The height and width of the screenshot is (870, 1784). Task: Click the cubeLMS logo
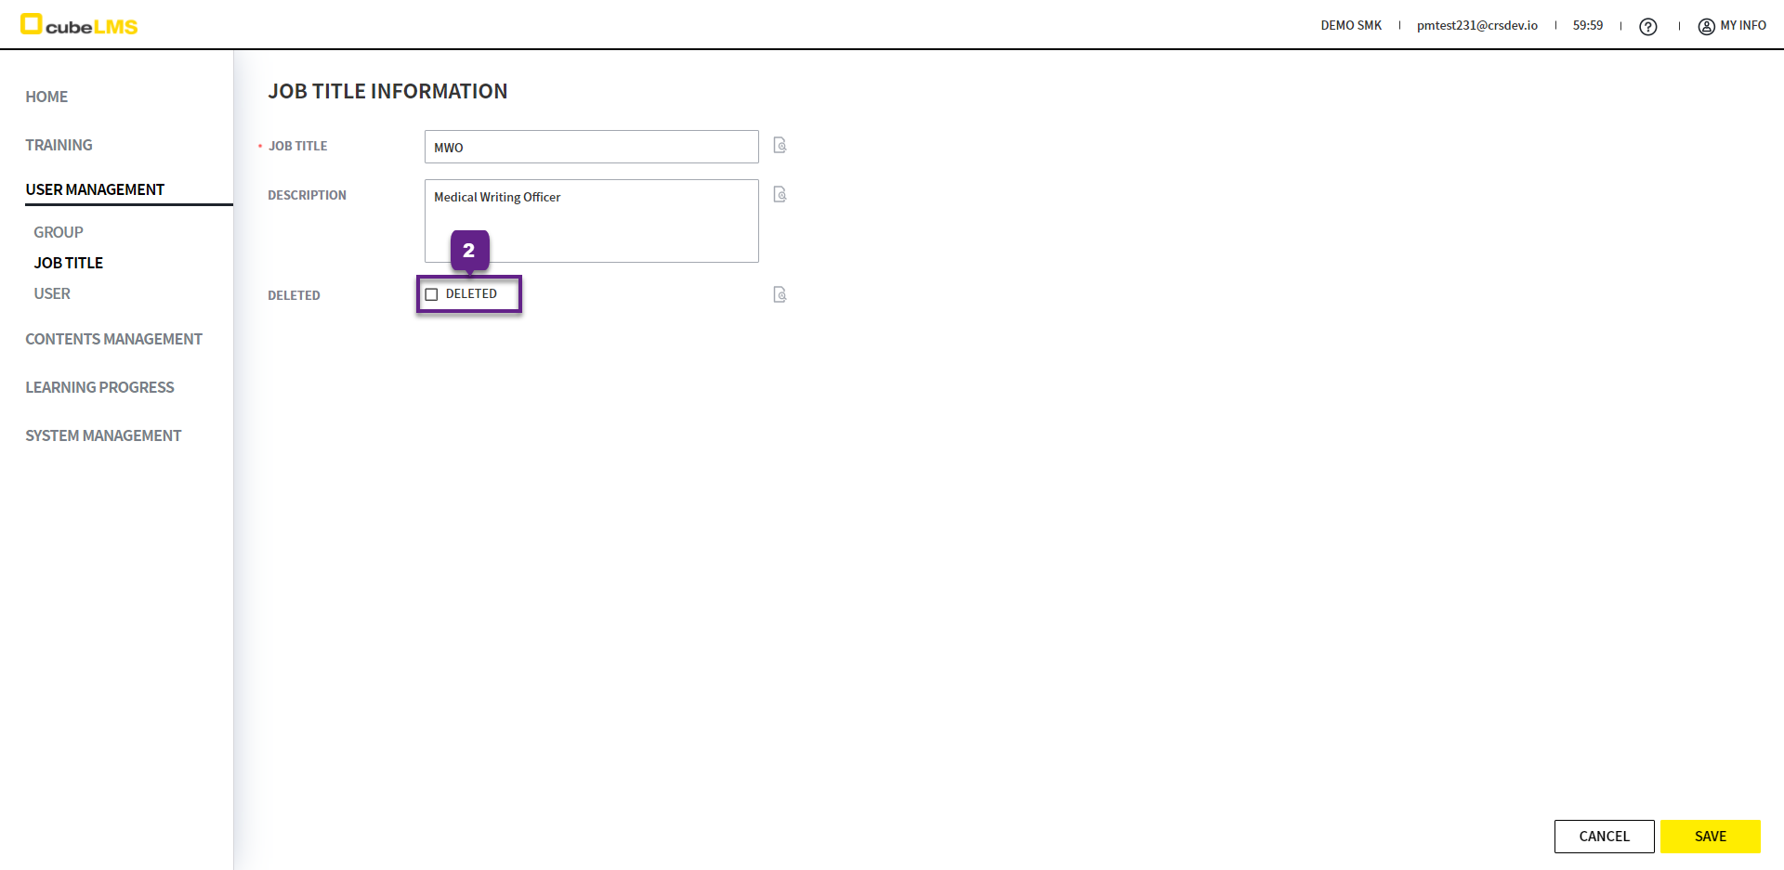coord(79,25)
